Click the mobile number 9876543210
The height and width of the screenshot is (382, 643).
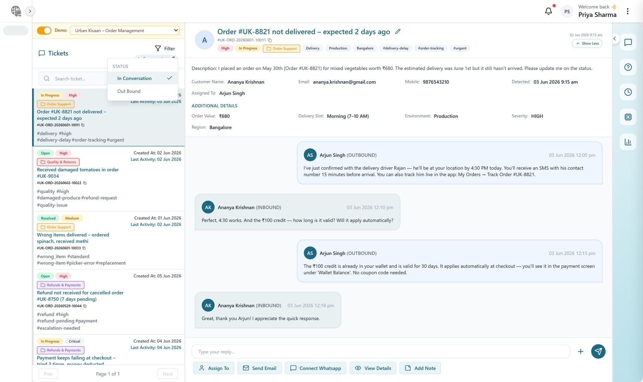point(436,82)
